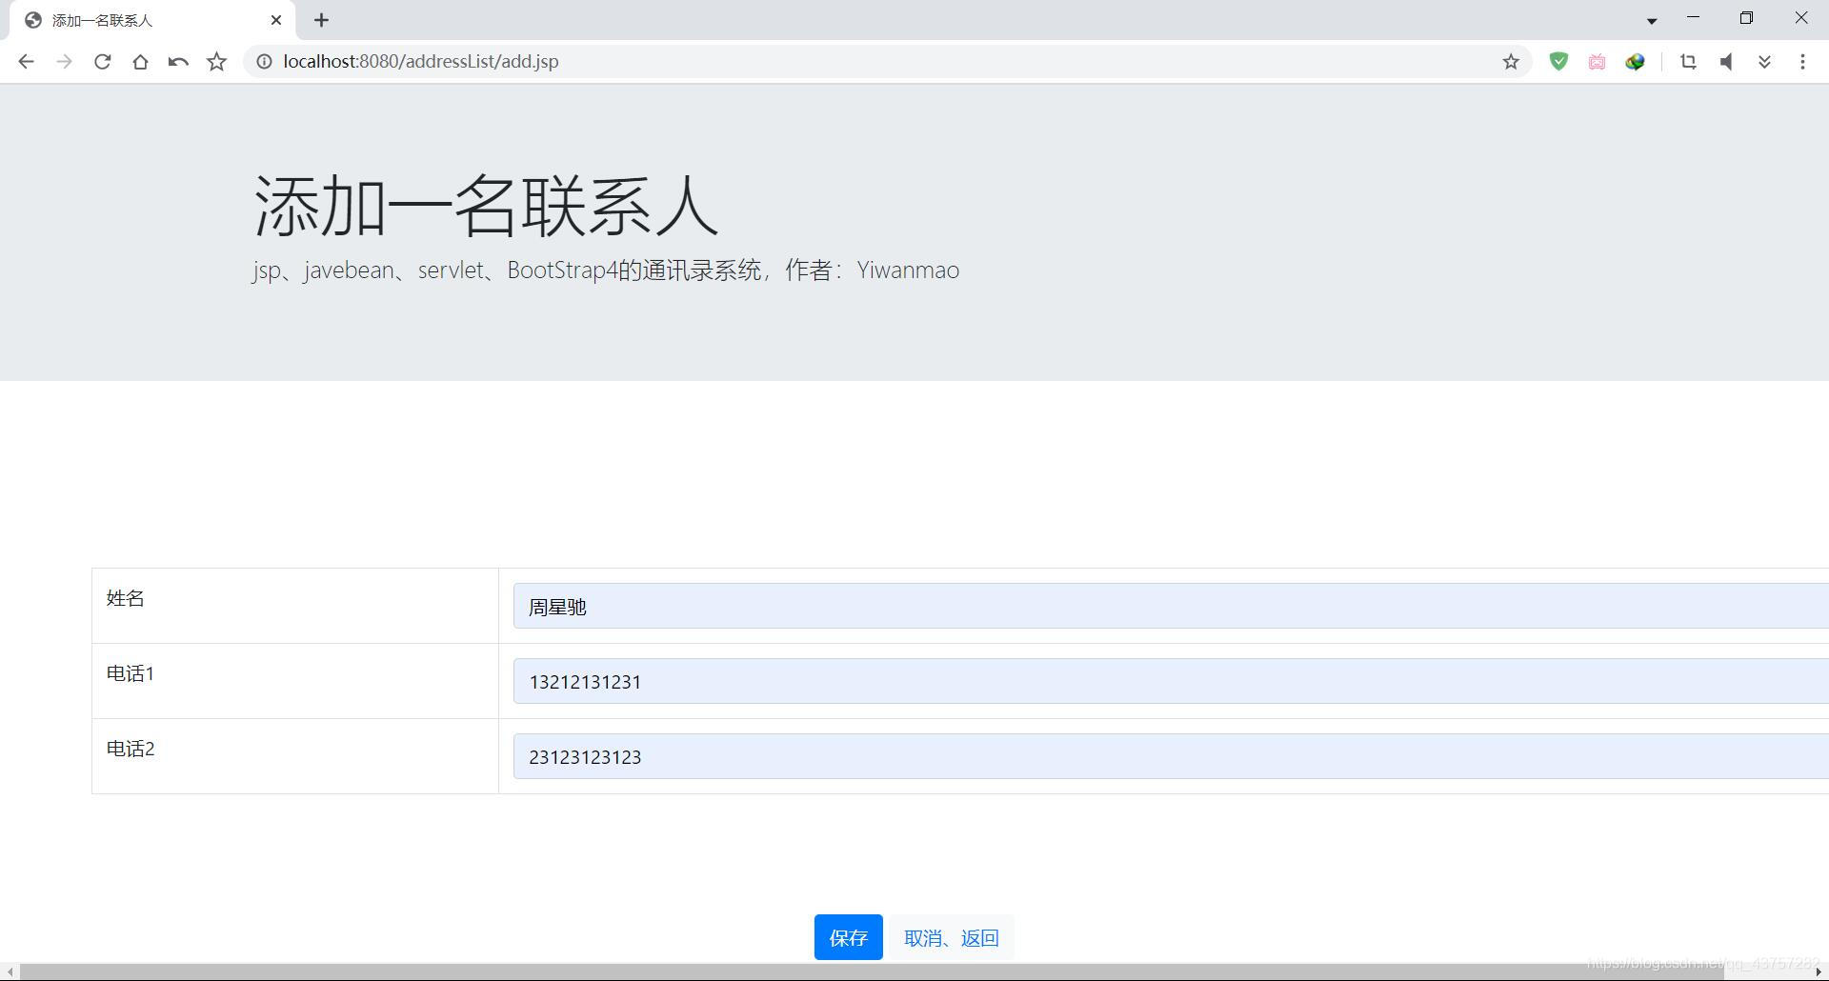Open the pink TV extension icon
This screenshot has height=981, width=1829.
click(1597, 61)
